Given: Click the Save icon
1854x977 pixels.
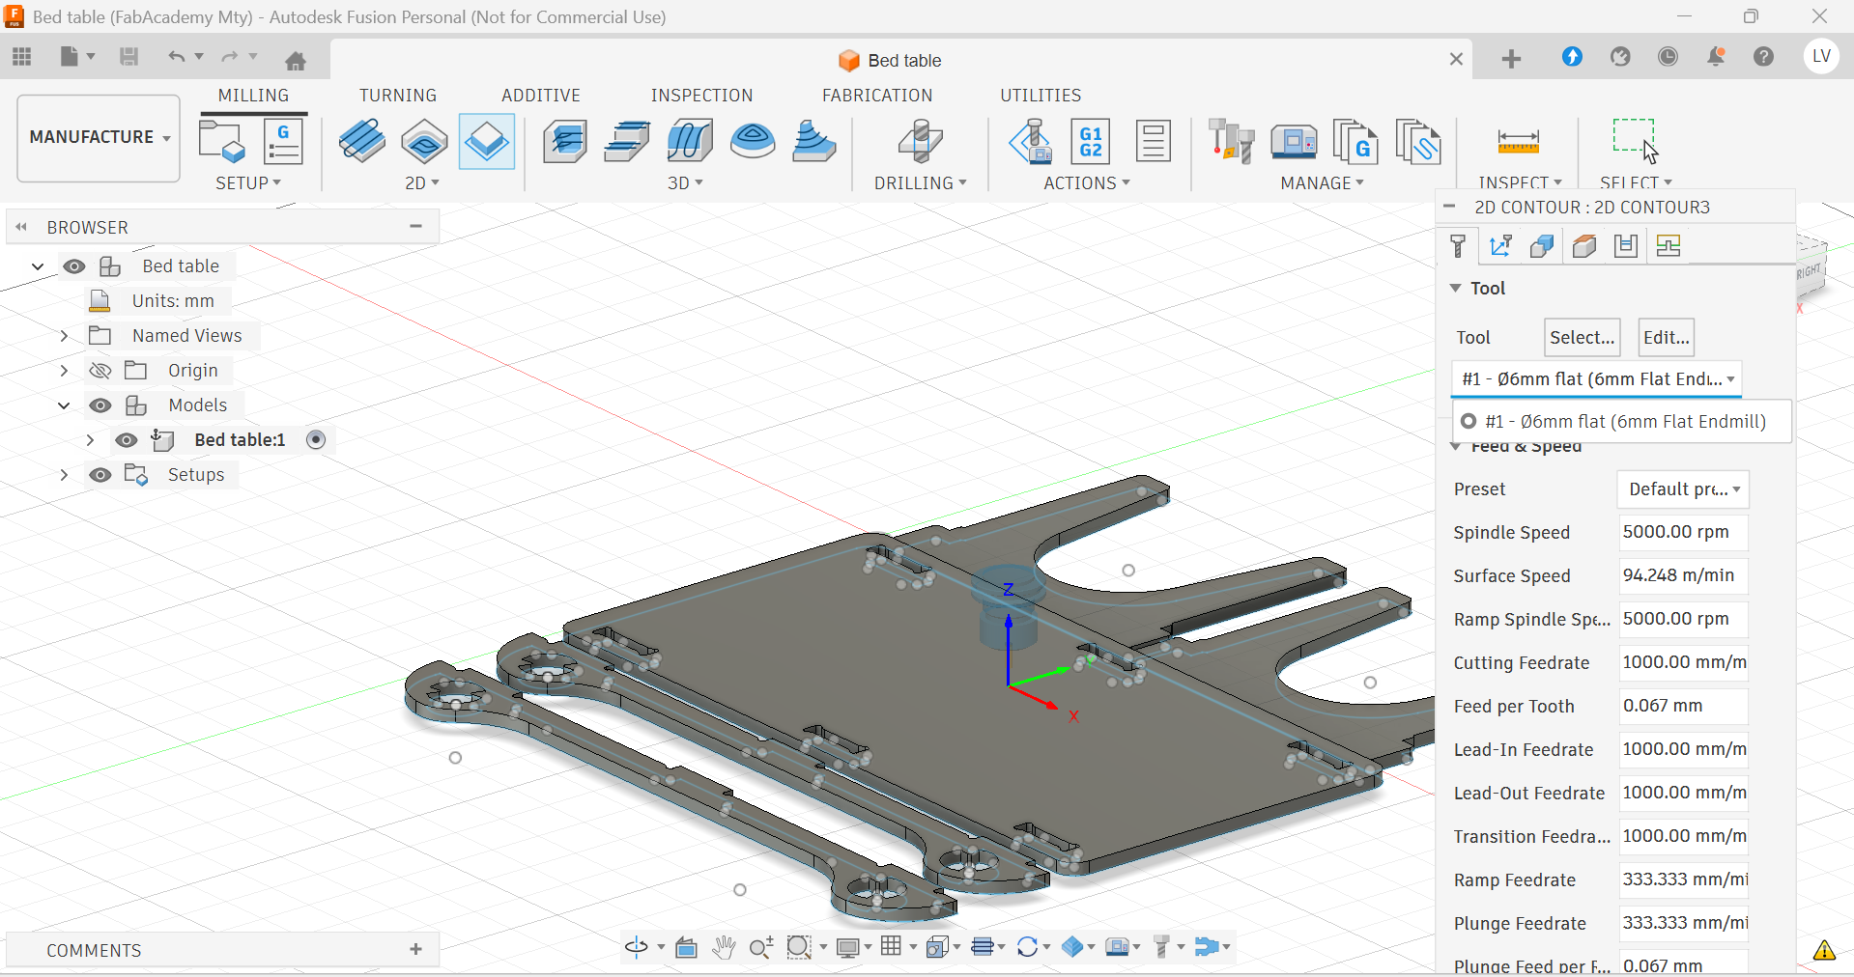Looking at the screenshot, I should pos(128,57).
